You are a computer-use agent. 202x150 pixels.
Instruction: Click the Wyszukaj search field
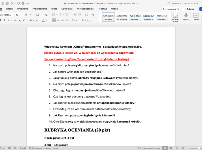click(x=185, y=3)
